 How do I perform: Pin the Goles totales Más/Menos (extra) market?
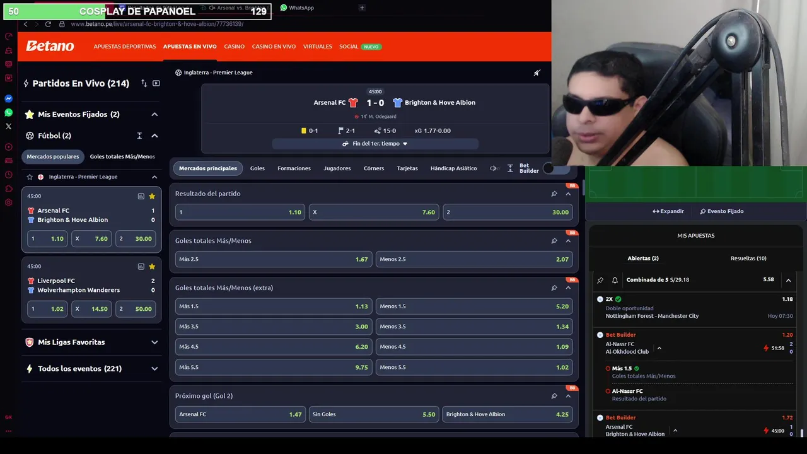[554, 288]
